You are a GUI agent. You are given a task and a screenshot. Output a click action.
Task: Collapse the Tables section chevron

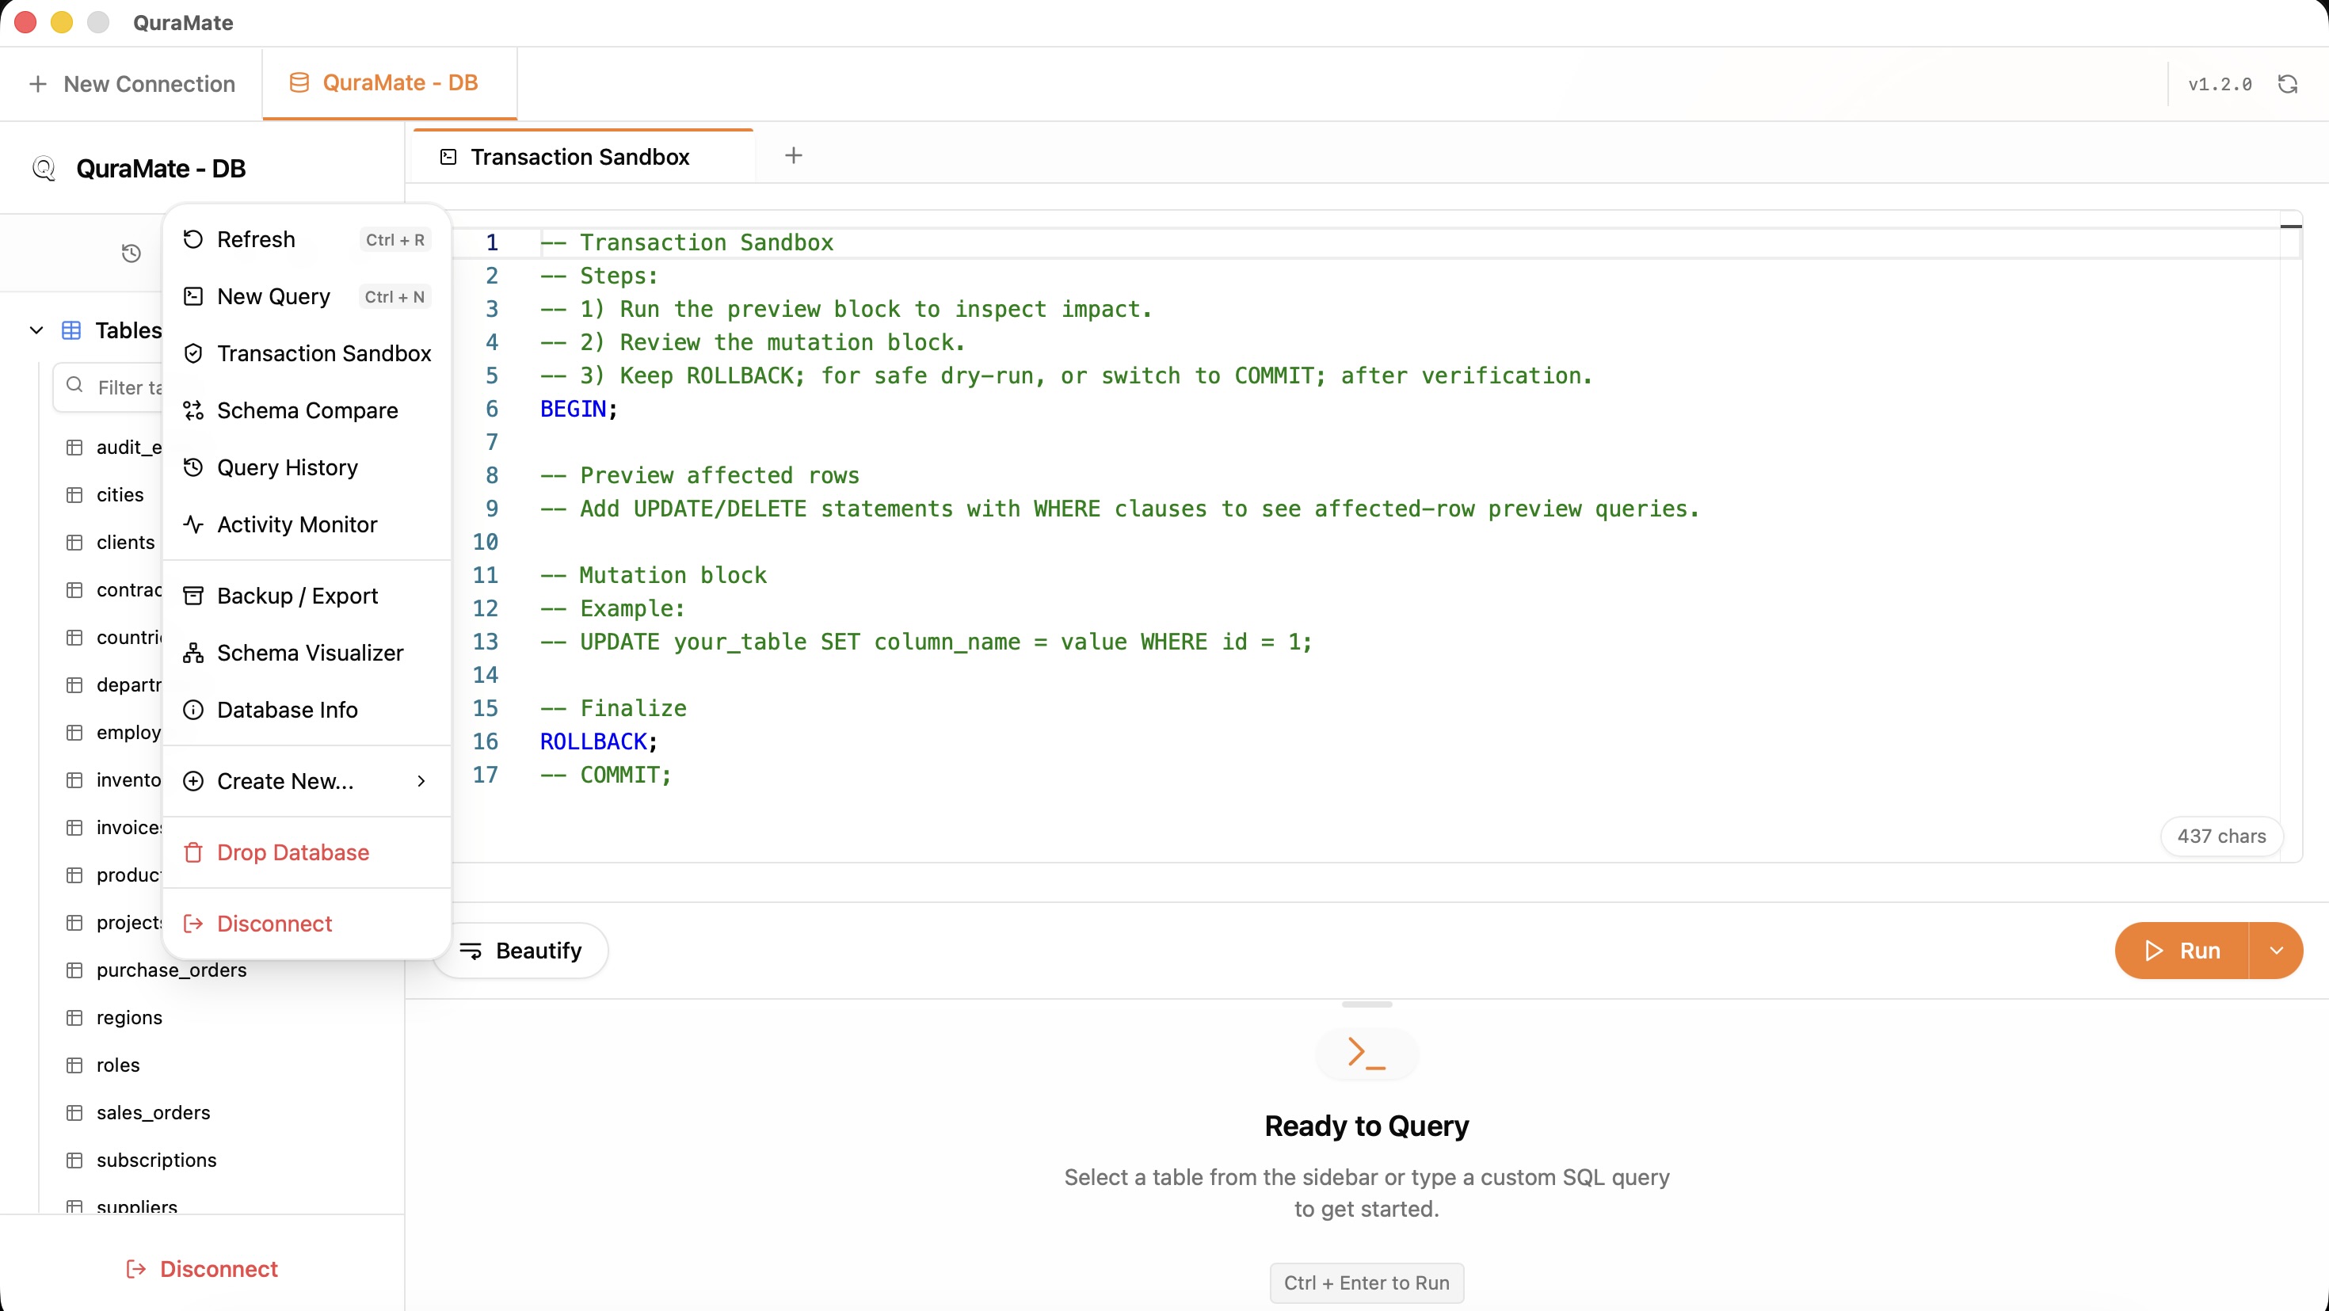click(x=36, y=330)
